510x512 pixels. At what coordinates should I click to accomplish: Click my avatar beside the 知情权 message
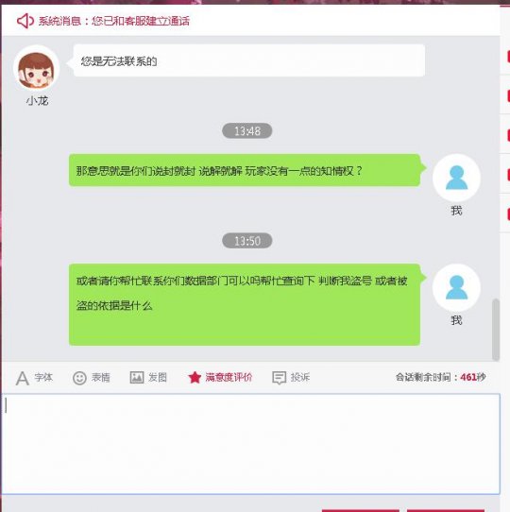456,178
